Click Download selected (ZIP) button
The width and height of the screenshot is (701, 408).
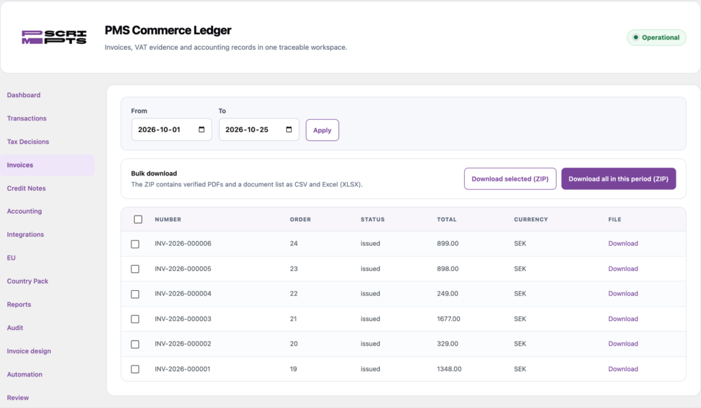point(510,179)
